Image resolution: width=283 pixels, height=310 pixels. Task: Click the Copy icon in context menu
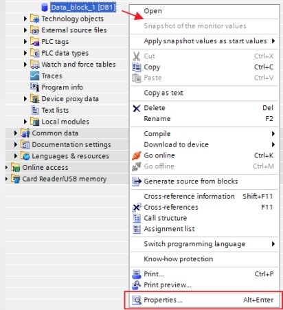pos(137,67)
